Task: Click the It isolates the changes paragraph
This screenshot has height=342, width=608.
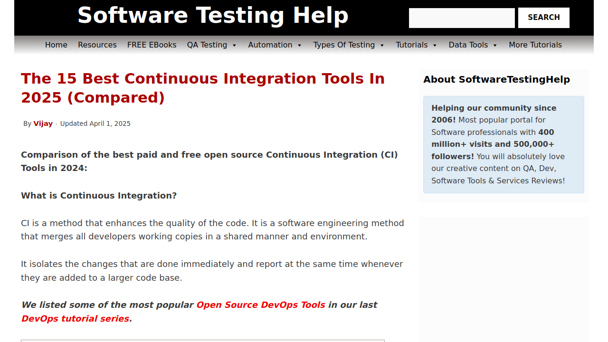Action: pyautogui.click(x=212, y=271)
